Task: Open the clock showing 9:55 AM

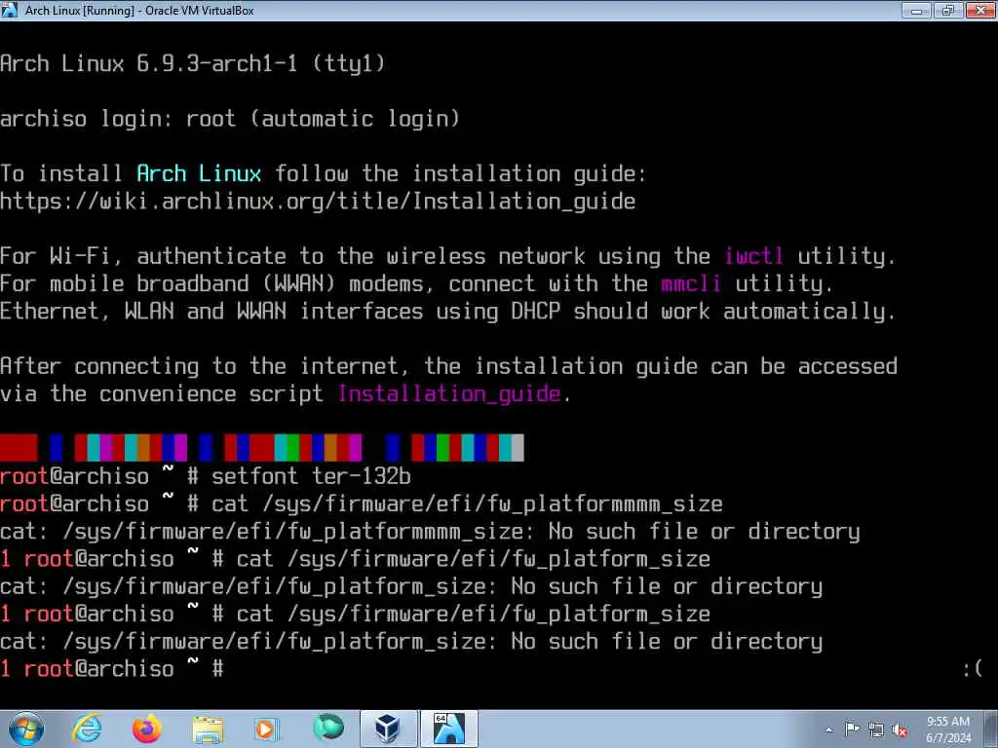Action: [948, 729]
